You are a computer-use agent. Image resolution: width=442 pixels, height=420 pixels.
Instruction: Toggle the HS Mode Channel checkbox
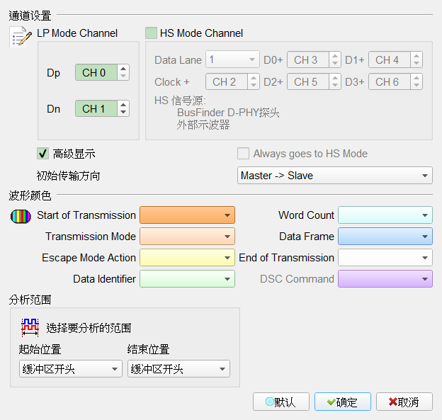[x=151, y=33]
